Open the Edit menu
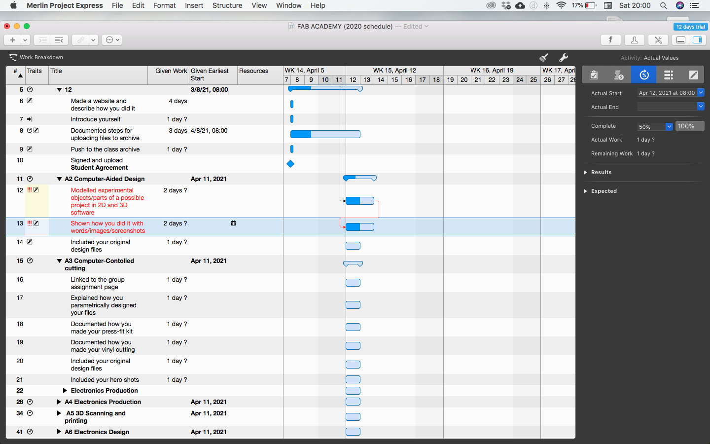Viewport: 710px width, 444px height. (138, 5)
